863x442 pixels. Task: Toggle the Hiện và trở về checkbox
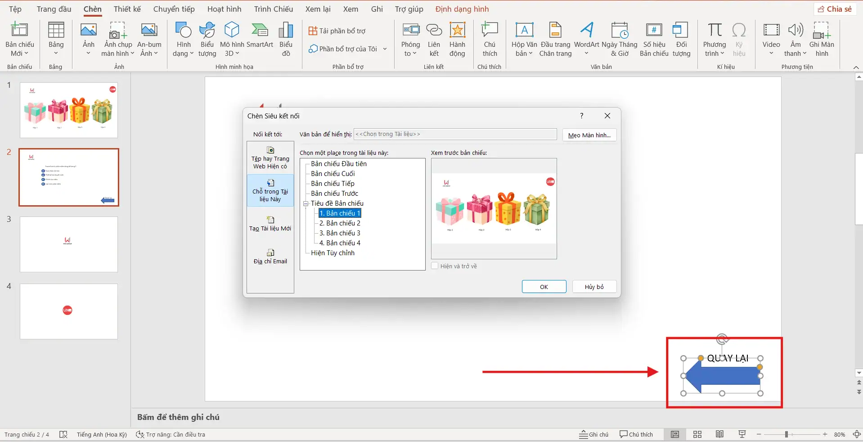[435, 266]
